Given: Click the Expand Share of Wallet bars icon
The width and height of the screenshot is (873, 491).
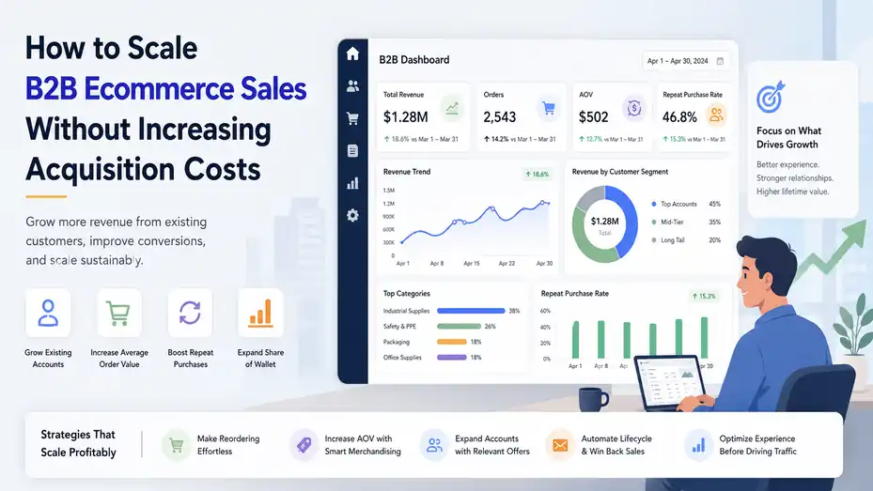Looking at the screenshot, I should point(260,313).
